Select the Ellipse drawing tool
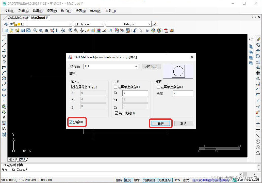This screenshot has height=183, width=262. coord(4,90)
